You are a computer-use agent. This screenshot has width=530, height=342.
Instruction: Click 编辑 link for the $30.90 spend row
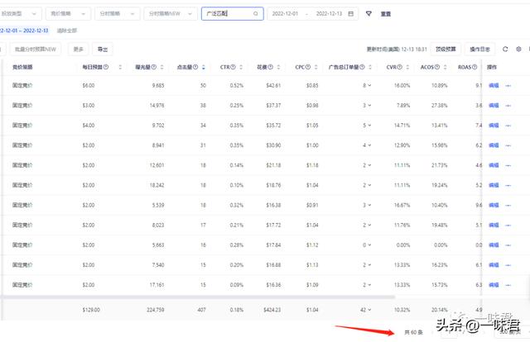(x=494, y=145)
